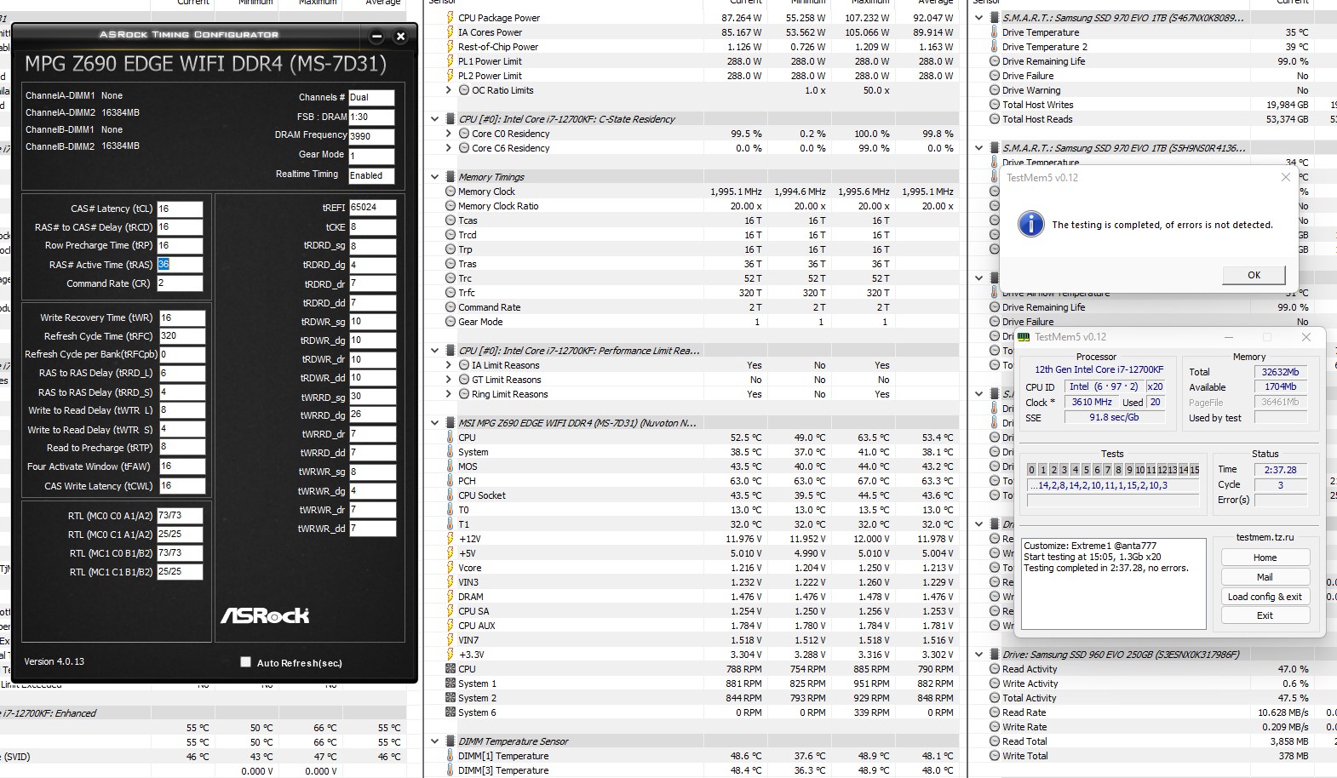
Task: Click the DRAM voltage sensor icon
Action: pyautogui.click(x=450, y=597)
